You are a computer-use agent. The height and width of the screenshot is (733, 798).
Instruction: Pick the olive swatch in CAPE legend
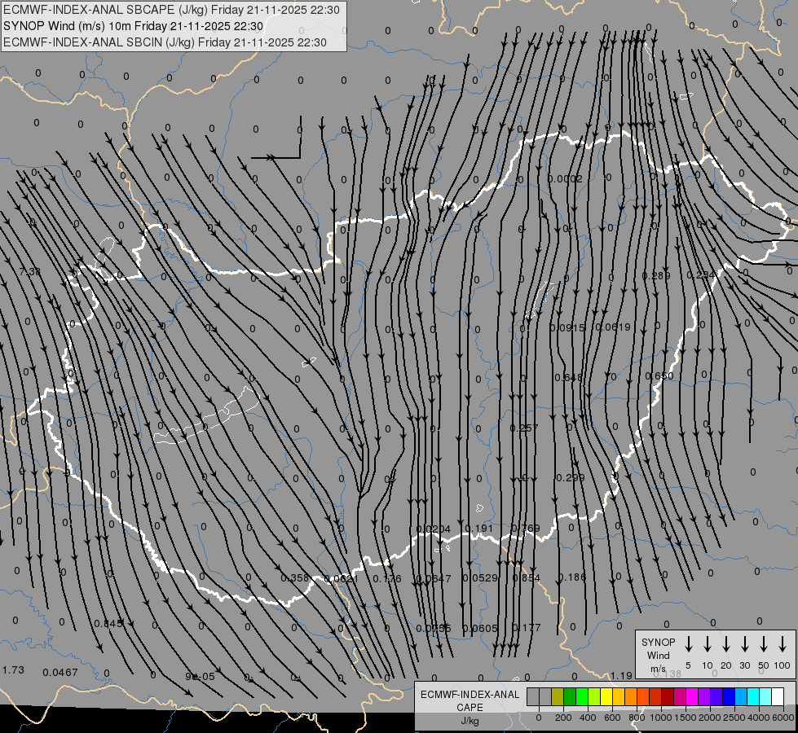click(558, 697)
